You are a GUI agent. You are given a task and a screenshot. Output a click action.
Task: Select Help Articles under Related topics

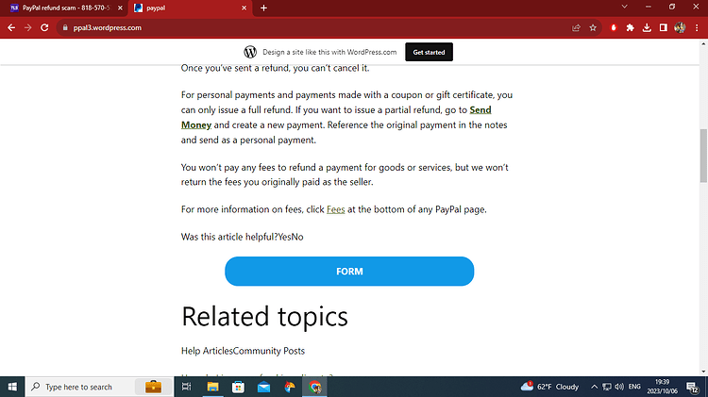[207, 351]
